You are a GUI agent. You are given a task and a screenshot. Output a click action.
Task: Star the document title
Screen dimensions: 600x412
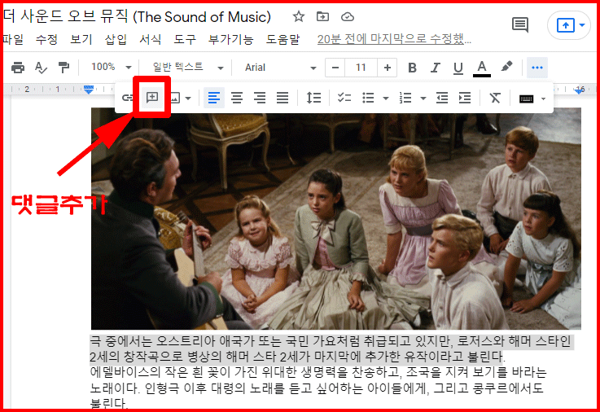pos(298,17)
